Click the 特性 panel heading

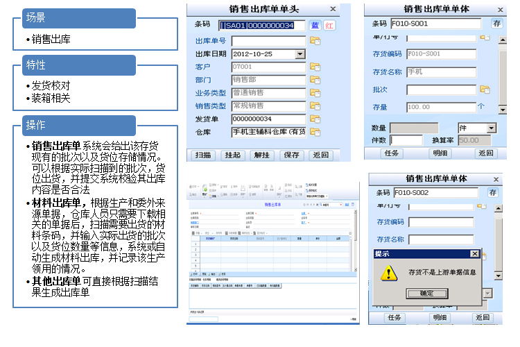pyautogui.click(x=79, y=65)
